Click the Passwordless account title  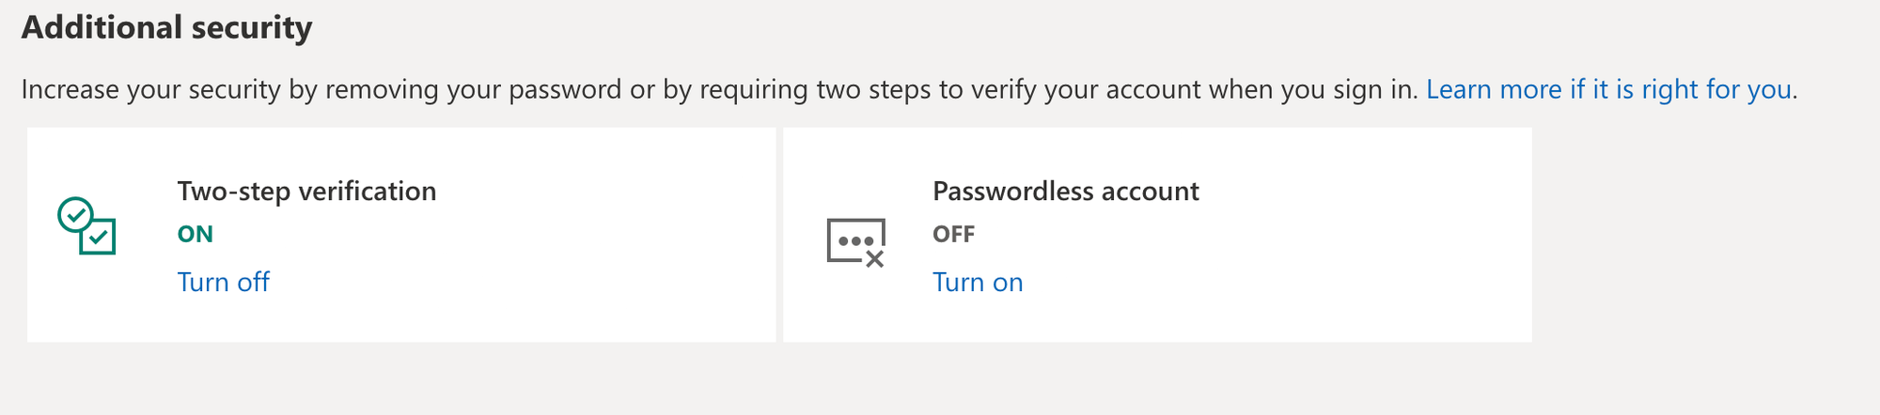[x=1065, y=191]
